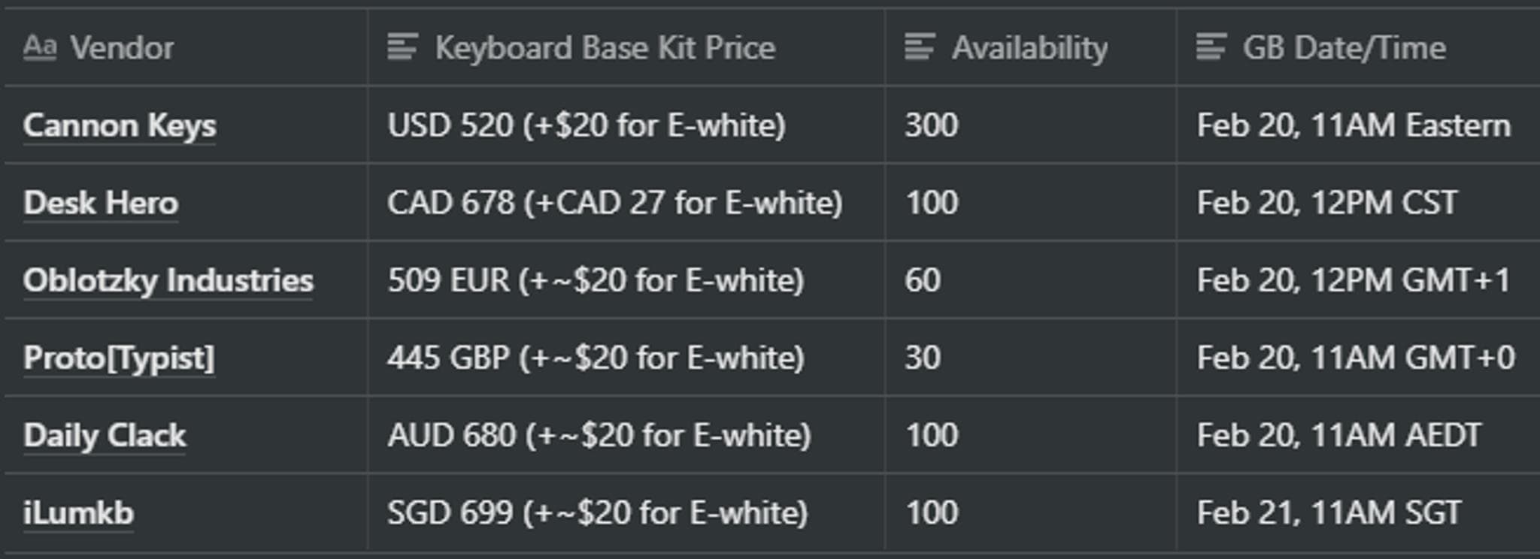Open the Cannon Keys vendor link
Viewport: 1540px width, 559px height.
click(120, 125)
